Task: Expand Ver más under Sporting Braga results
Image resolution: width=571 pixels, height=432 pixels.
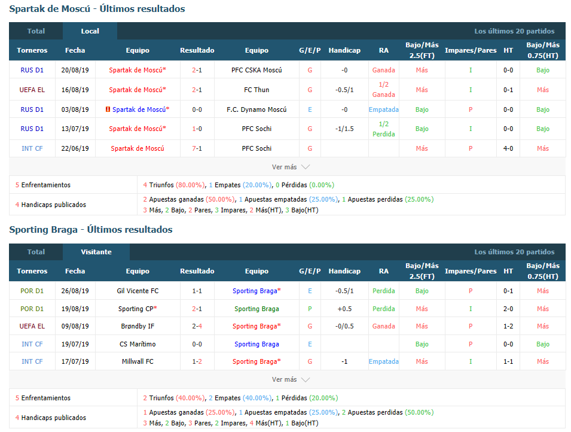Action: (x=291, y=379)
